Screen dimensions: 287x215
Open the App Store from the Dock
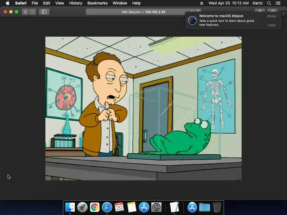[144, 207]
